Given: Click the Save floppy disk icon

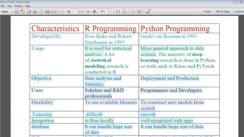Looking at the screenshot, I should pyautogui.click(x=41, y=11).
